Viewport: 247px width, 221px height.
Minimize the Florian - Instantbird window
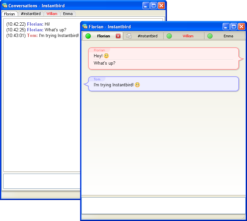(x=226, y=27)
